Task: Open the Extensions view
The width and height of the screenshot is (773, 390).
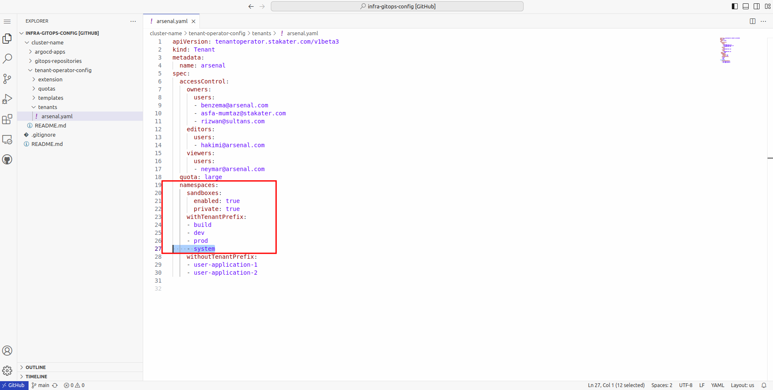Action: click(7, 120)
